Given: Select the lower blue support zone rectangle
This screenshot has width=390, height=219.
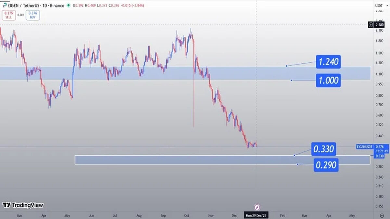Looking at the screenshot, I should 223,160.
